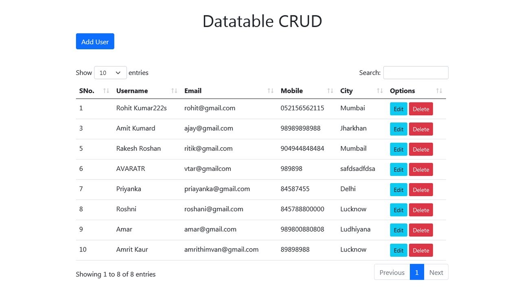Edit Priyanka's user entry

[x=398, y=190]
